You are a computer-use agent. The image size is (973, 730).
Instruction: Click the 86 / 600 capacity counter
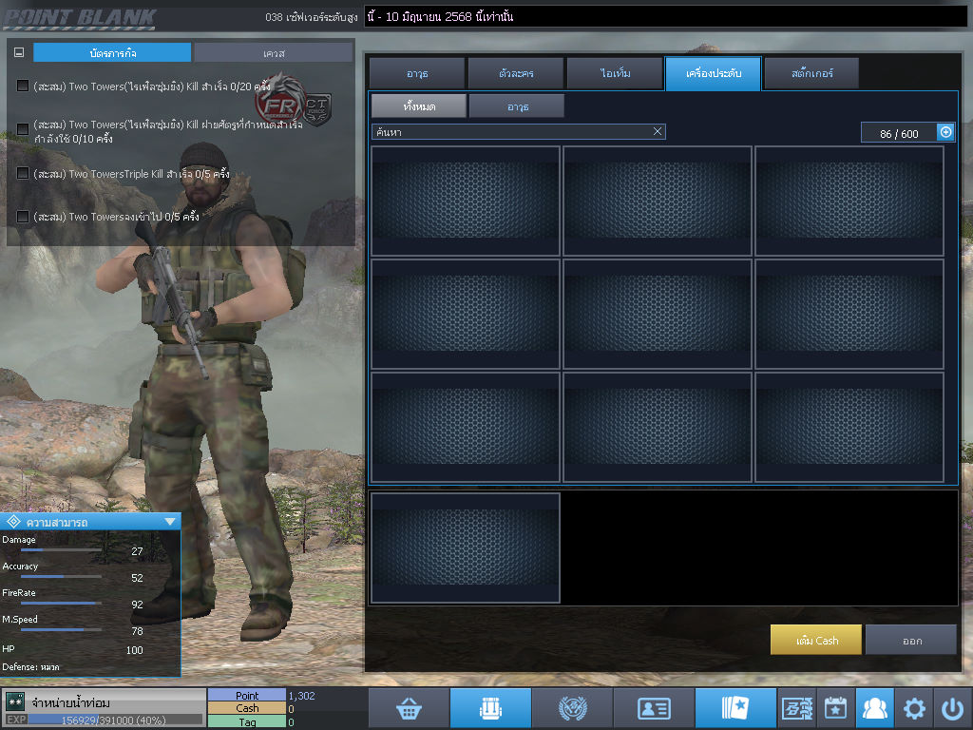[x=899, y=133]
